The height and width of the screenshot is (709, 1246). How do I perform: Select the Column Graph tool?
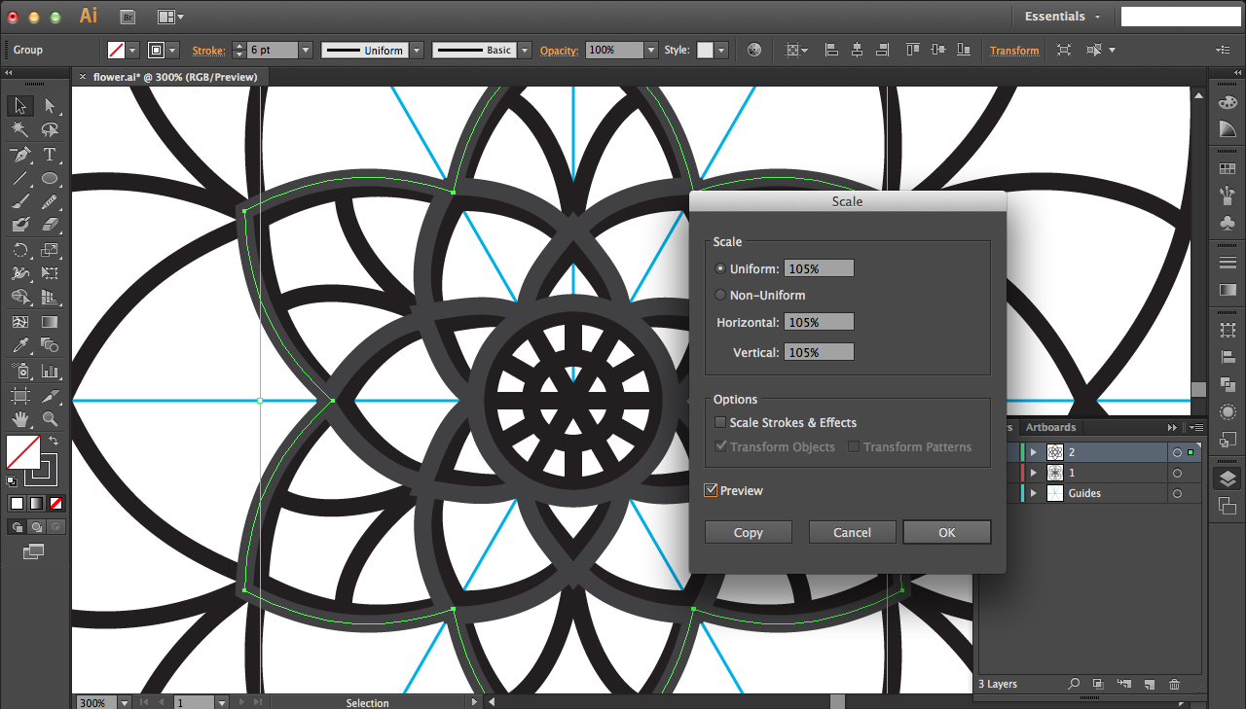point(50,371)
